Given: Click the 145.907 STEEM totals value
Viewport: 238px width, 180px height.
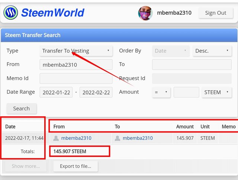Looking at the screenshot, I should click(70, 151).
